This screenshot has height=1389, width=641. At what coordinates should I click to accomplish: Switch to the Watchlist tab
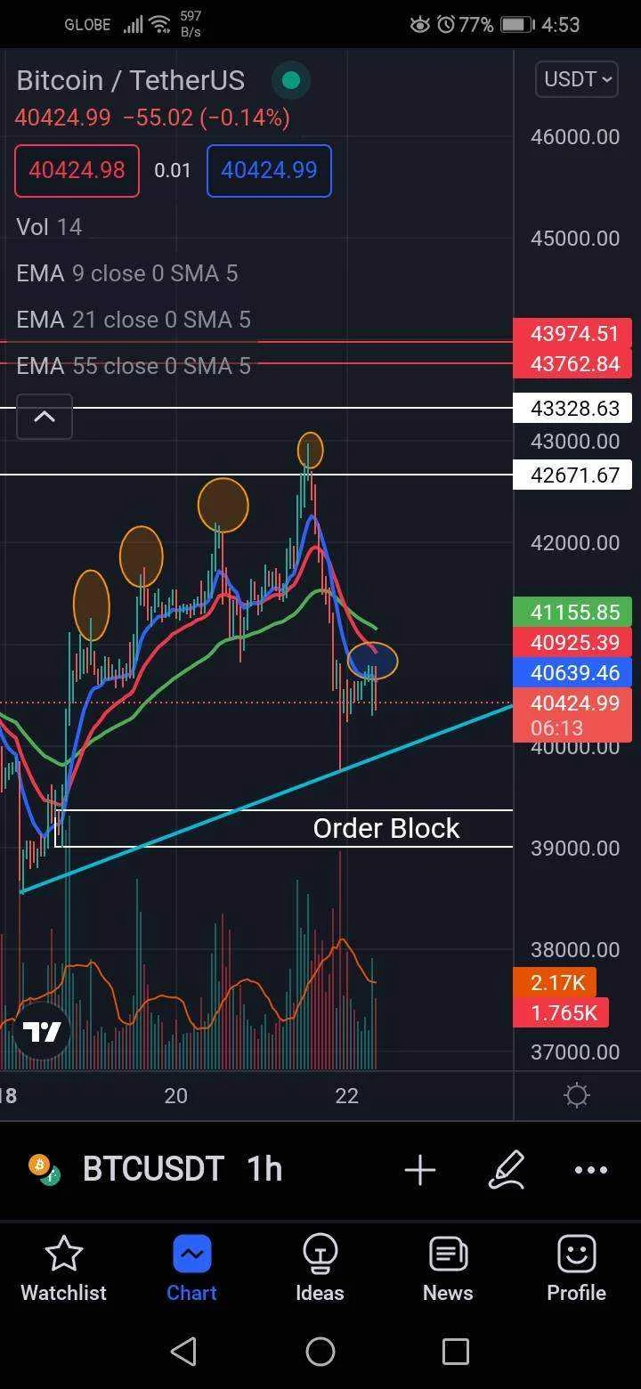point(64,1270)
